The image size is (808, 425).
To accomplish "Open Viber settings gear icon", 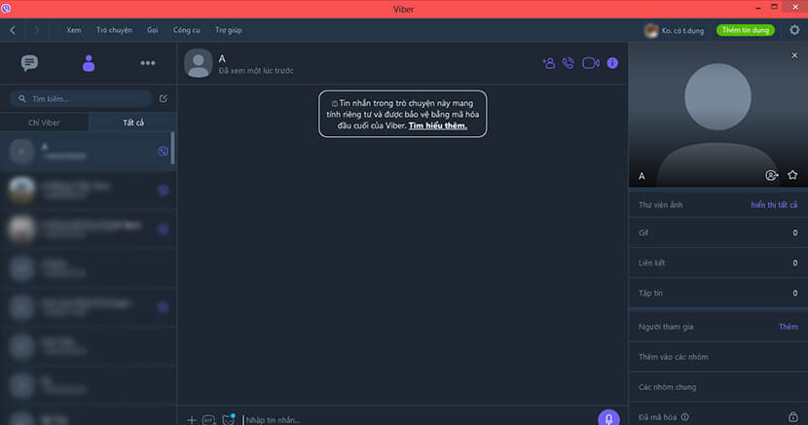I will (794, 30).
